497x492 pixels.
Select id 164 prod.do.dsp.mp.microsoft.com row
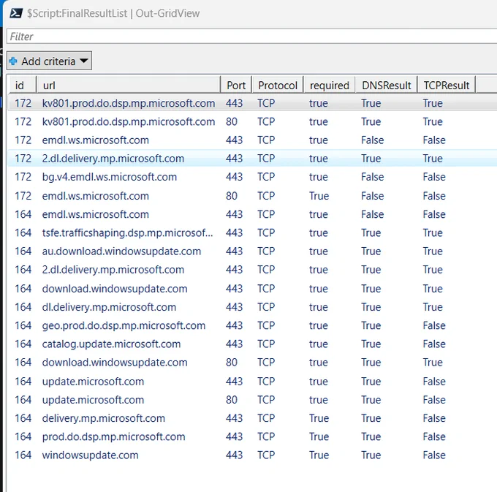tap(252, 436)
